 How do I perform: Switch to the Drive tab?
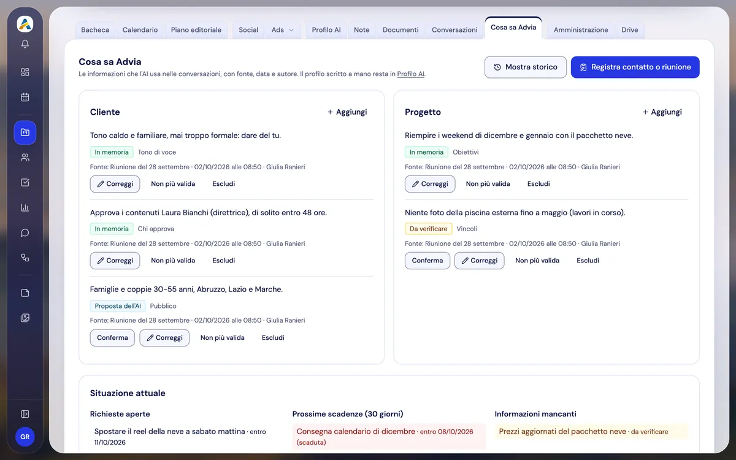(x=630, y=30)
